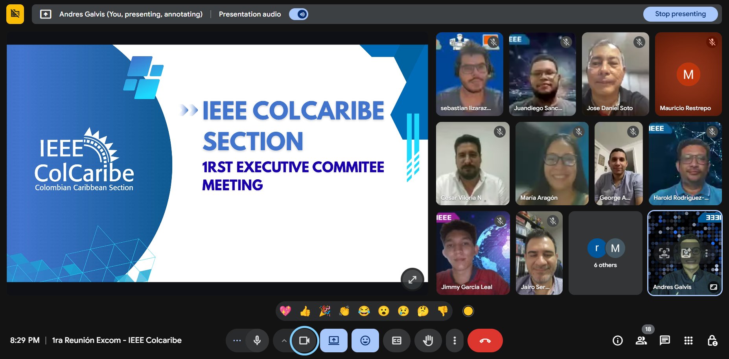Click the Andres Galvis presenting label at top
The width and height of the screenshot is (729, 359).
[x=131, y=14]
